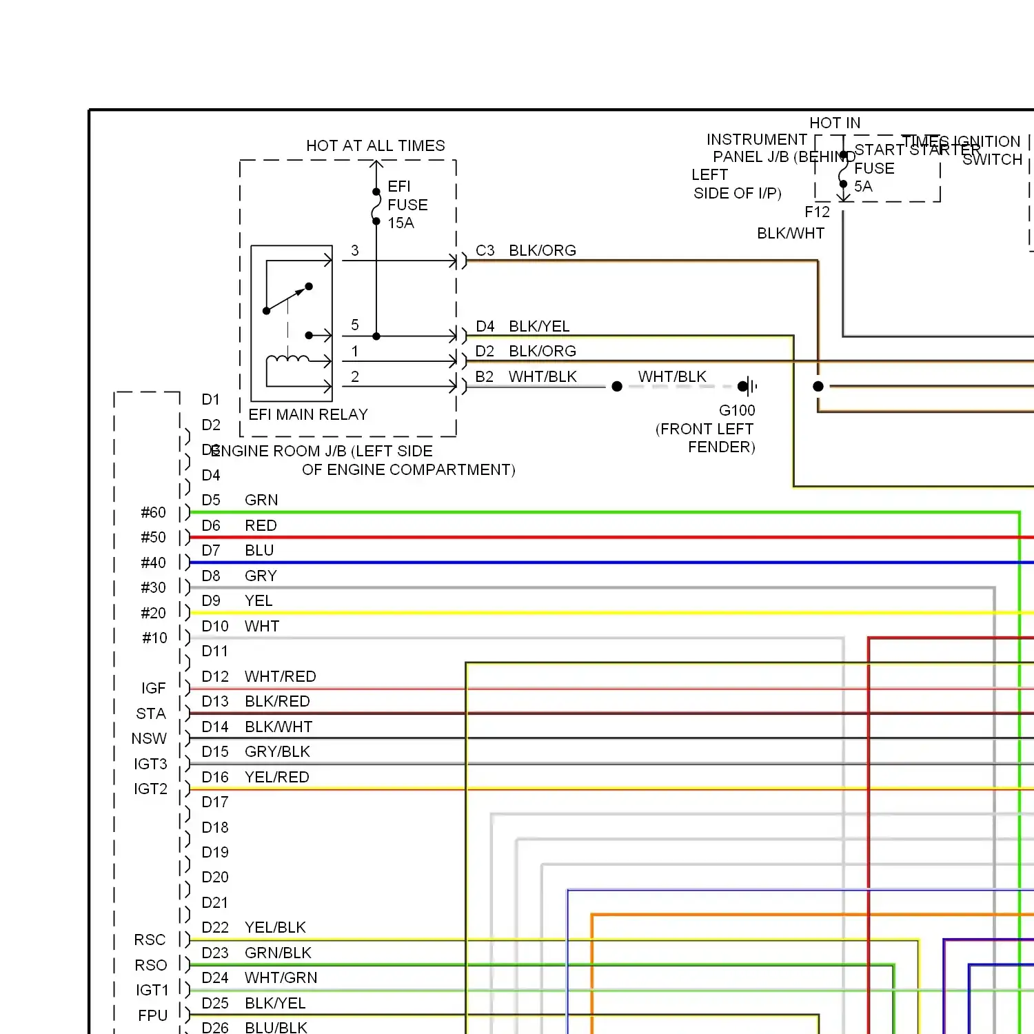Click the GRY/BLK wire label
The width and height of the screenshot is (1034, 1034).
point(277,751)
